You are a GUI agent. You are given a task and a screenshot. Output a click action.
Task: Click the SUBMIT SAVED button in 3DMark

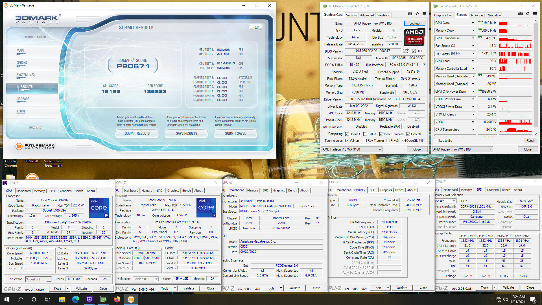pos(235,134)
